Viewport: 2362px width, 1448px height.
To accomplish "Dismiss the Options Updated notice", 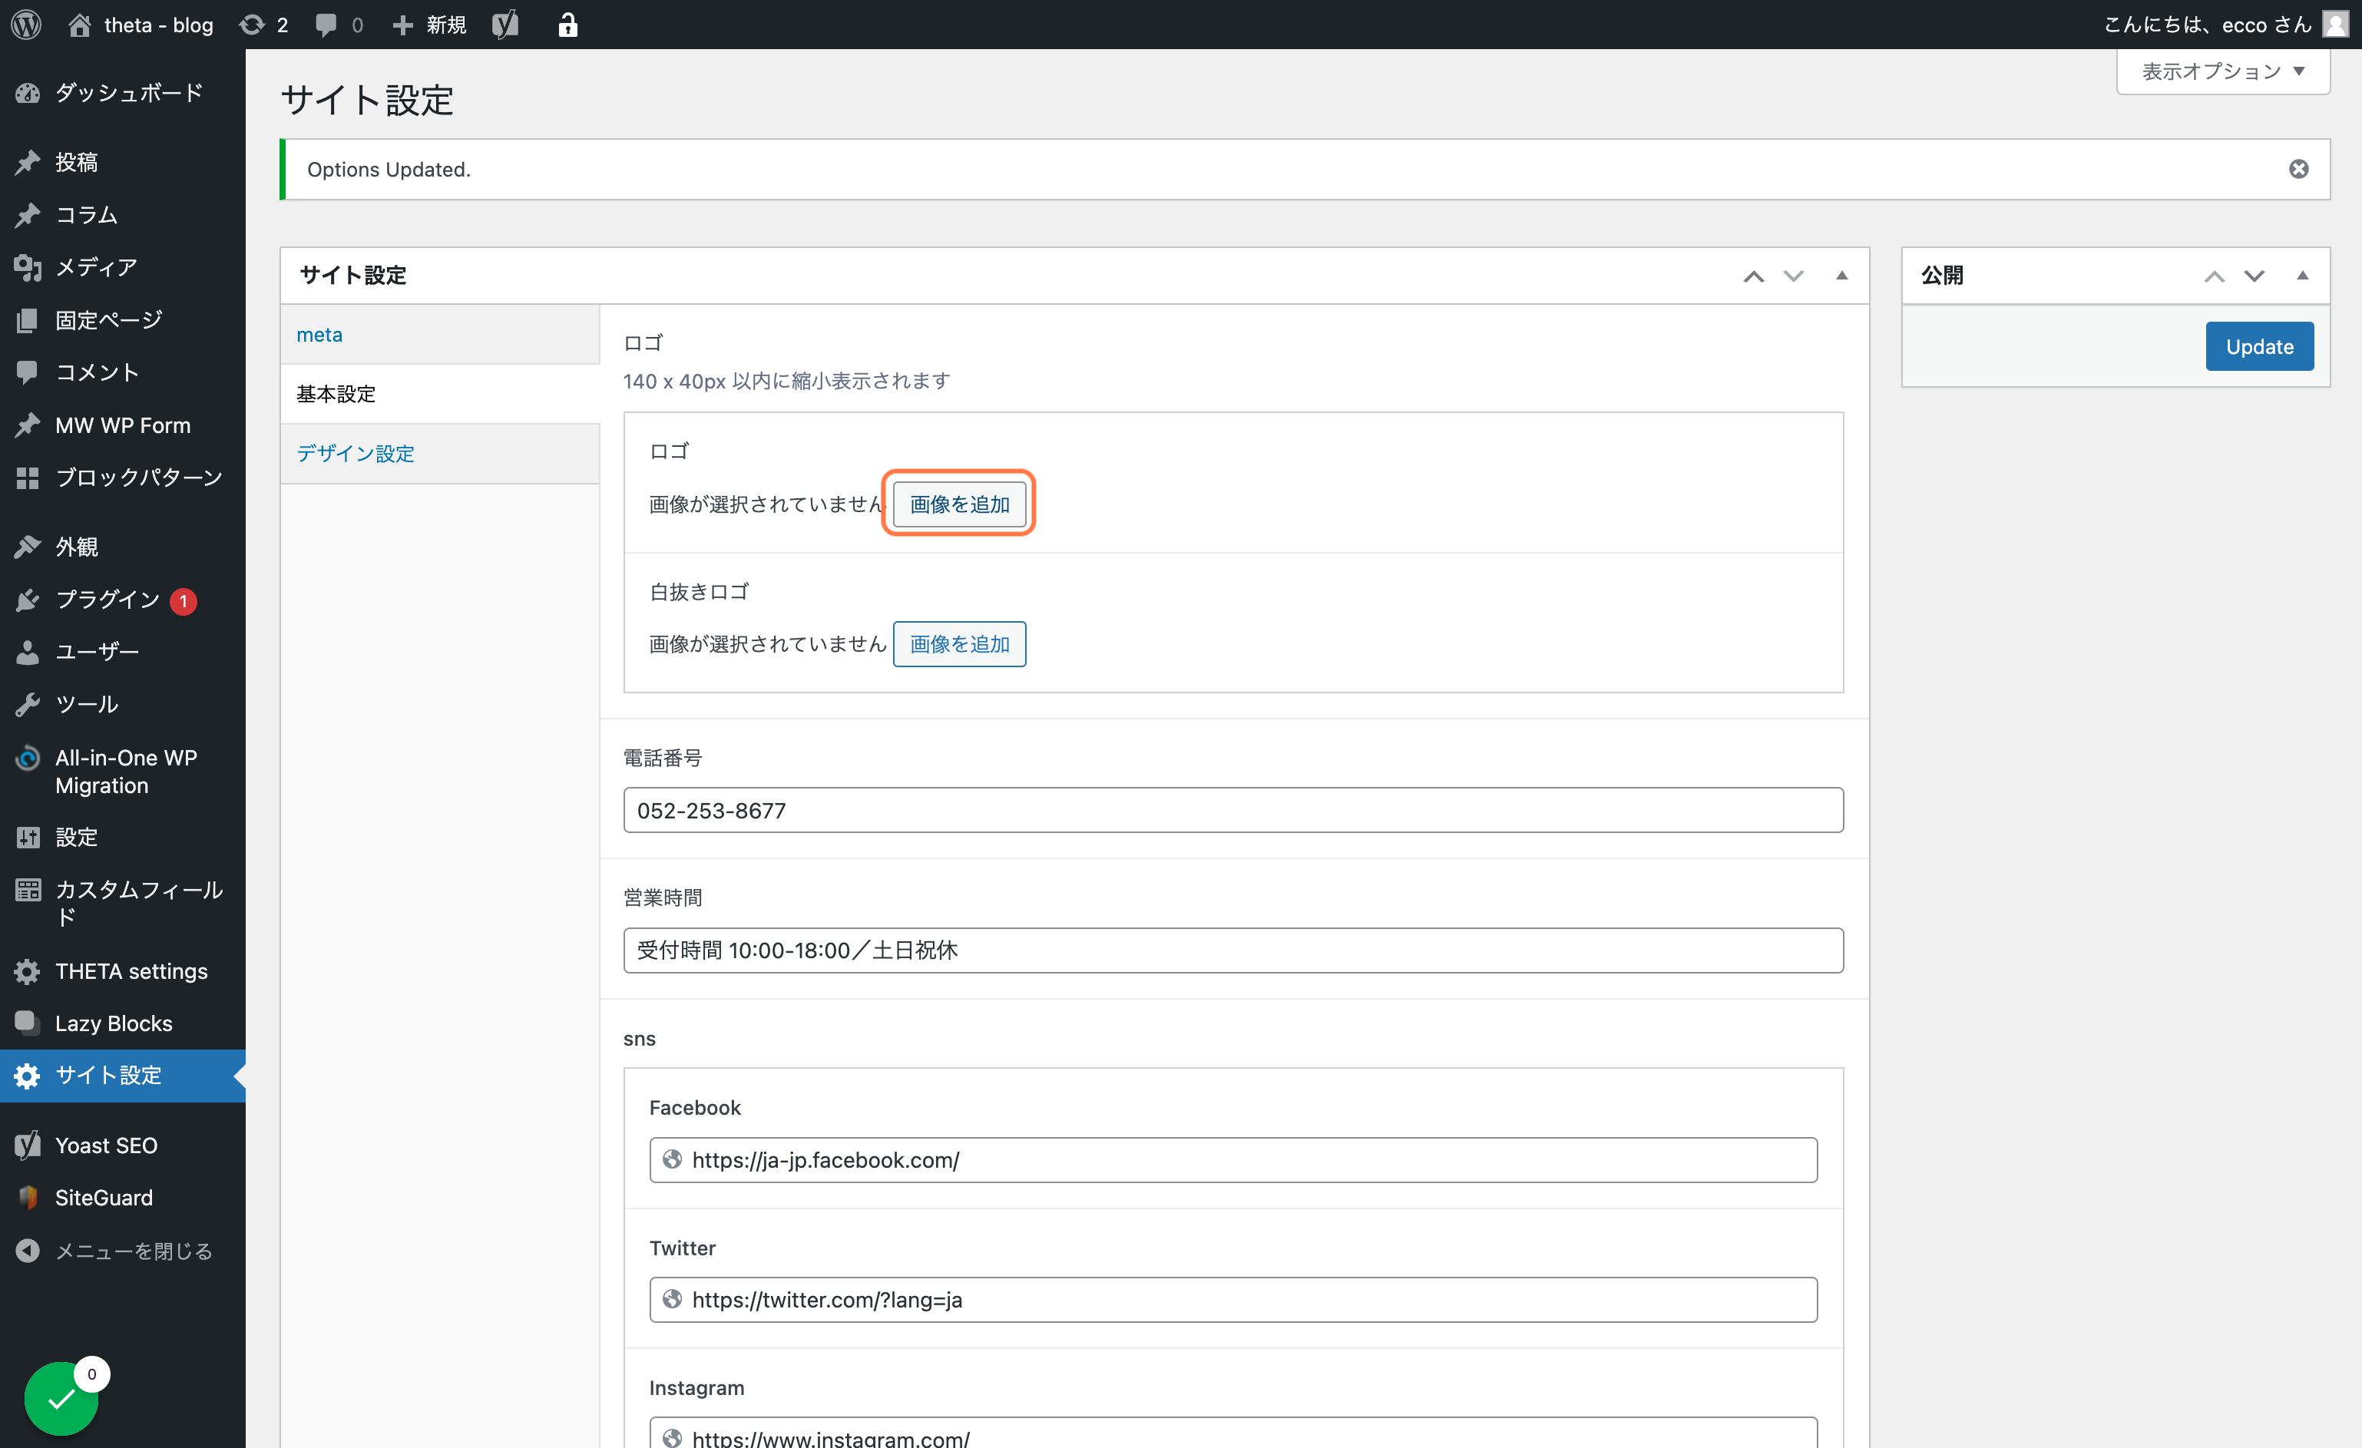I will click(2299, 170).
